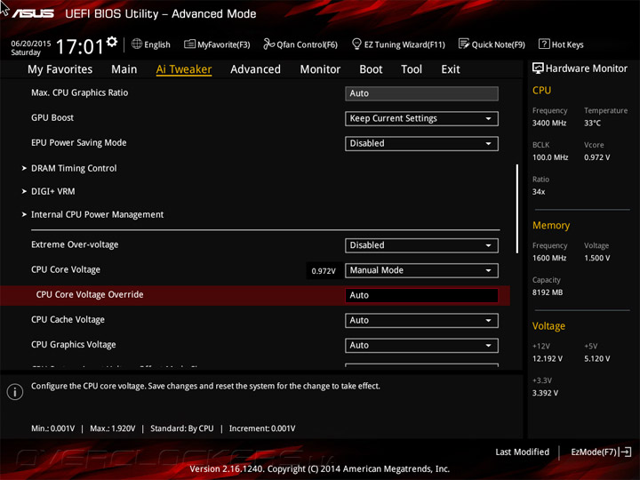
Task: Click the EzMode exit arrow icon
Action: [x=626, y=452]
